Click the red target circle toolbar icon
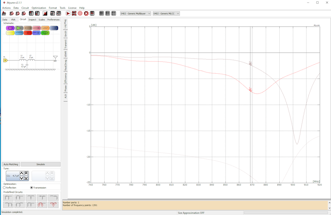 click(x=80, y=14)
